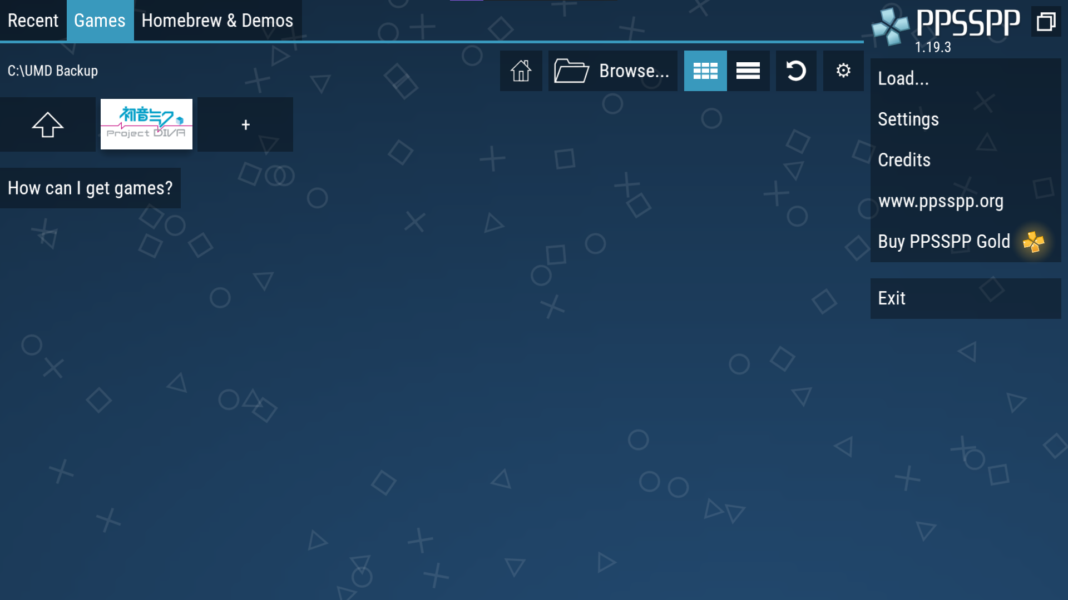Viewport: 1068px width, 600px height.
Task: Go to home directory icon
Action: coord(521,71)
